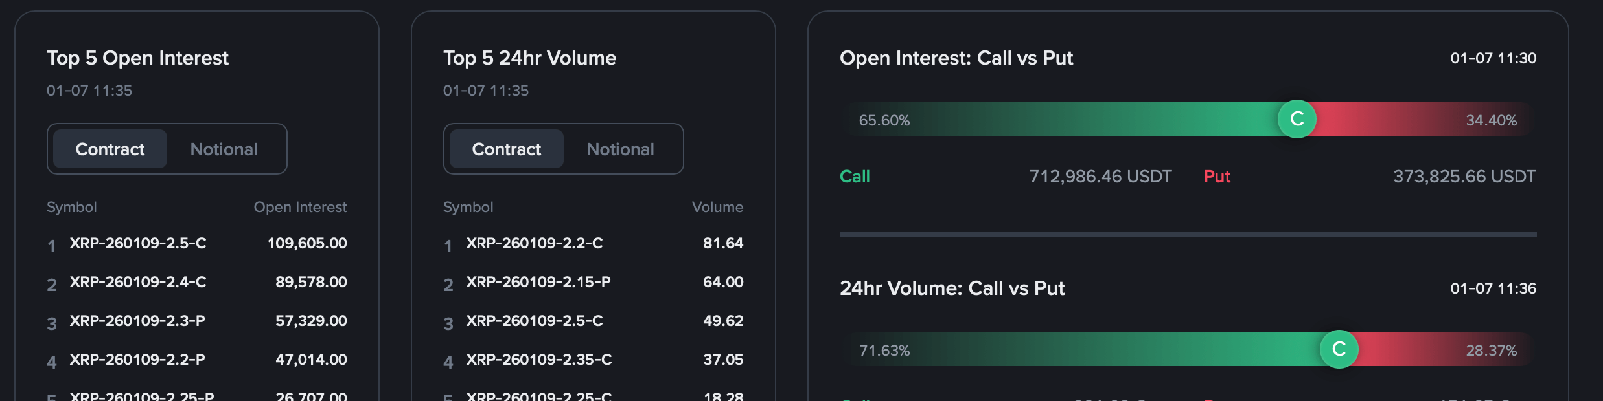Click the XRP-260109-2.35-C symbol row
Screen dimensions: 1603x401
[x=539, y=360]
